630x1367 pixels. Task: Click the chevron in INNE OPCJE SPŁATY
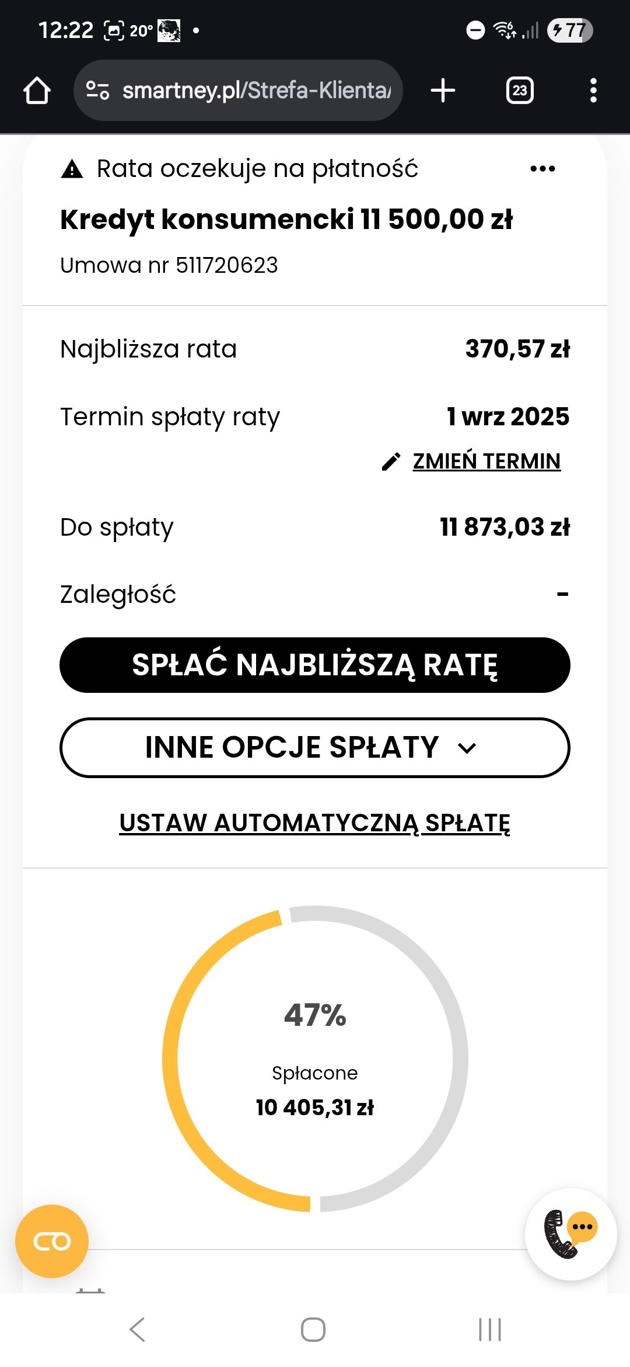pos(467,748)
